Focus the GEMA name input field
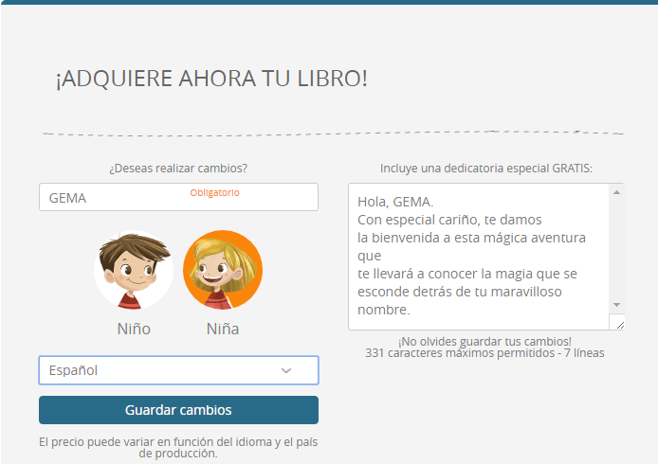658x464 pixels. point(179,197)
